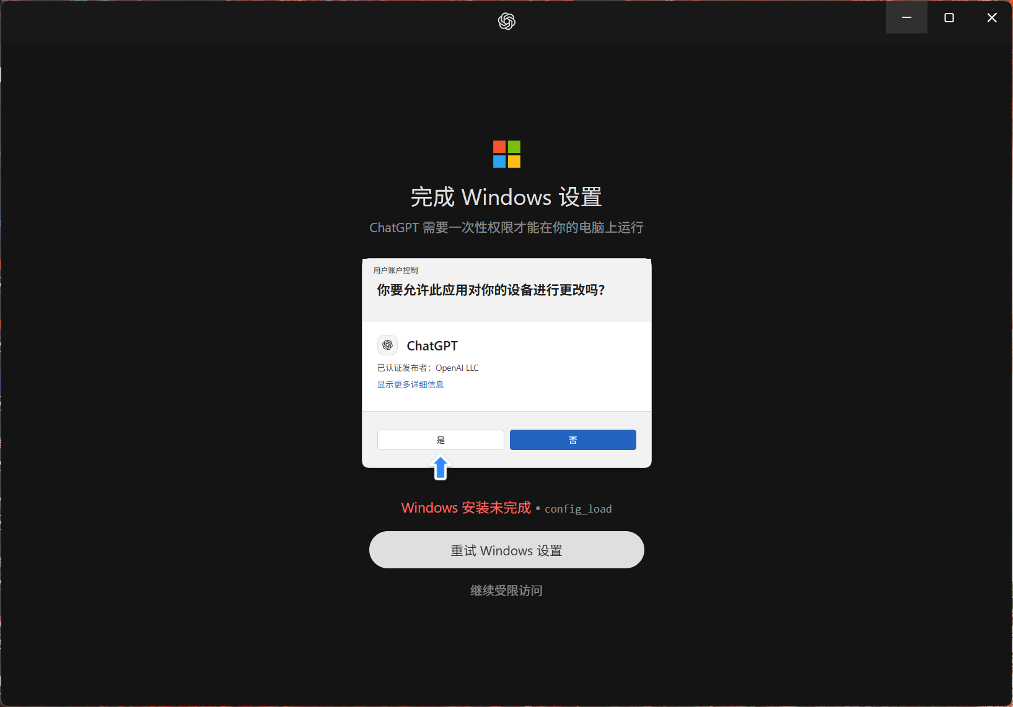Click the Windows four-color logo

pyautogui.click(x=507, y=154)
